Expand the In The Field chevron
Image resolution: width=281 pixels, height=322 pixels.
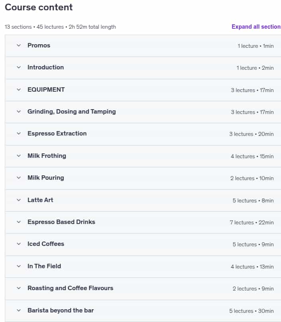click(x=19, y=266)
